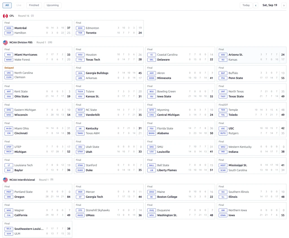Screen dimensions: 289x238
Task: Click the ASU Arizona St. badge
Action: pos(223,55)
